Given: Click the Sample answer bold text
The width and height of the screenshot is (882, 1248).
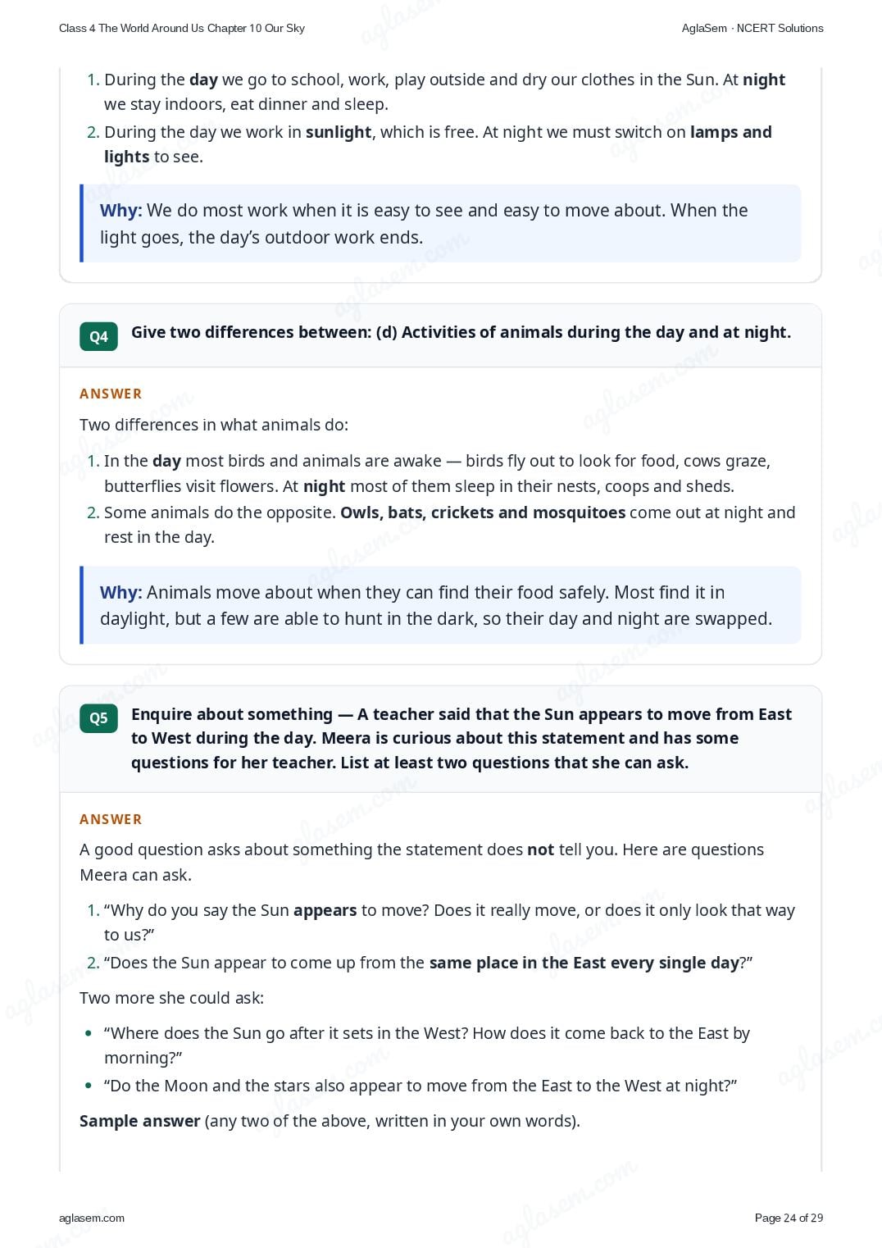Looking at the screenshot, I should click(140, 1121).
